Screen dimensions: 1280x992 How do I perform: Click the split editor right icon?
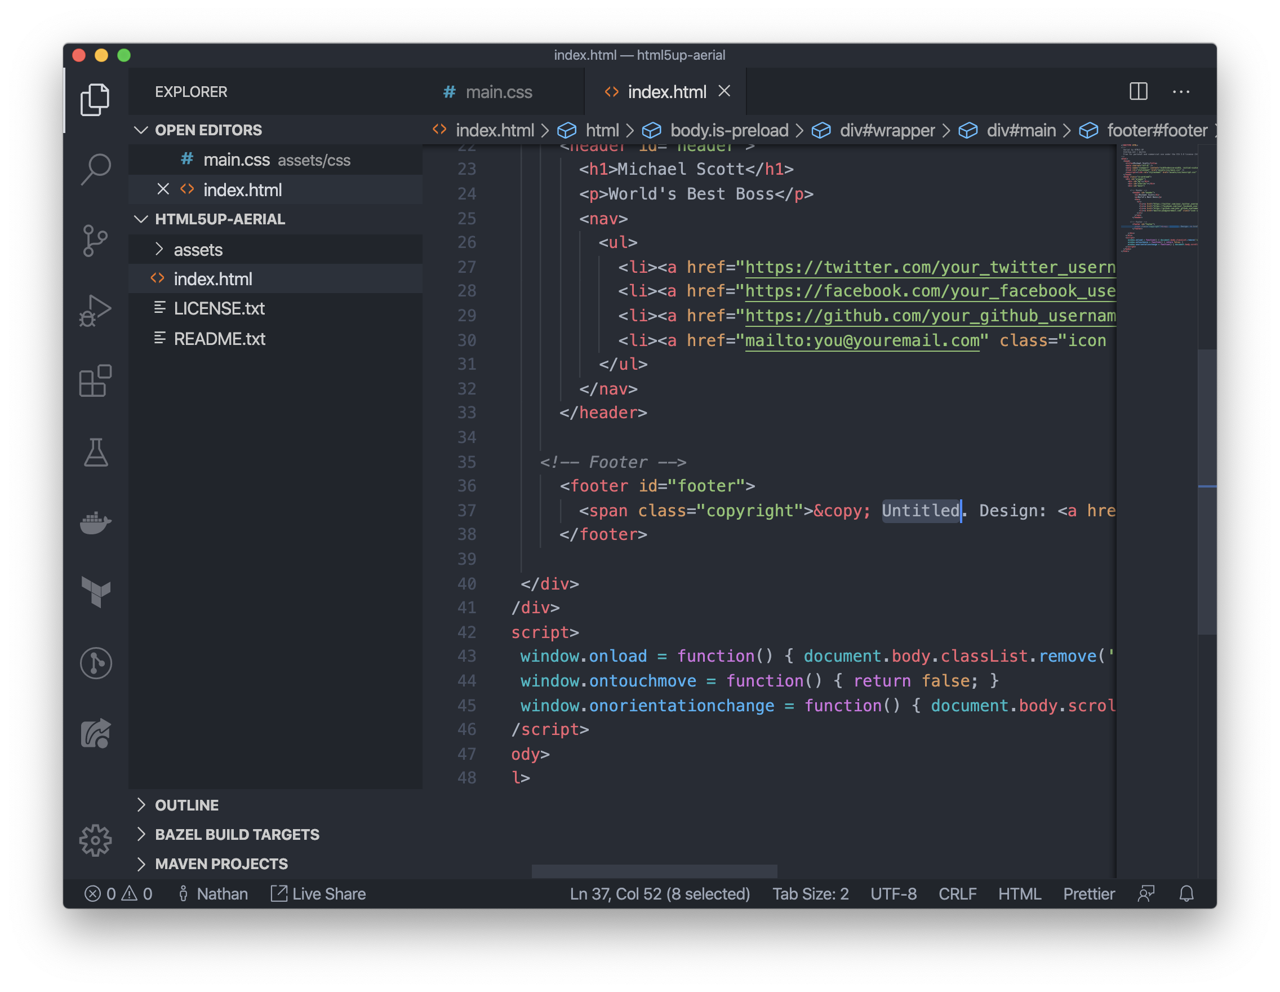tap(1137, 91)
